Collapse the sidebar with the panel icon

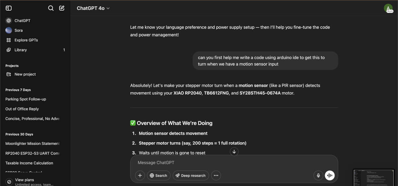(9, 8)
